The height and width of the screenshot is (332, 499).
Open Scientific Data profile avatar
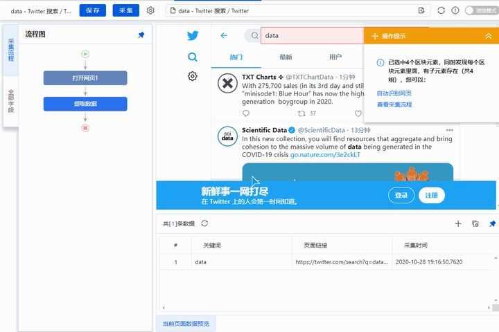pos(227,136)
